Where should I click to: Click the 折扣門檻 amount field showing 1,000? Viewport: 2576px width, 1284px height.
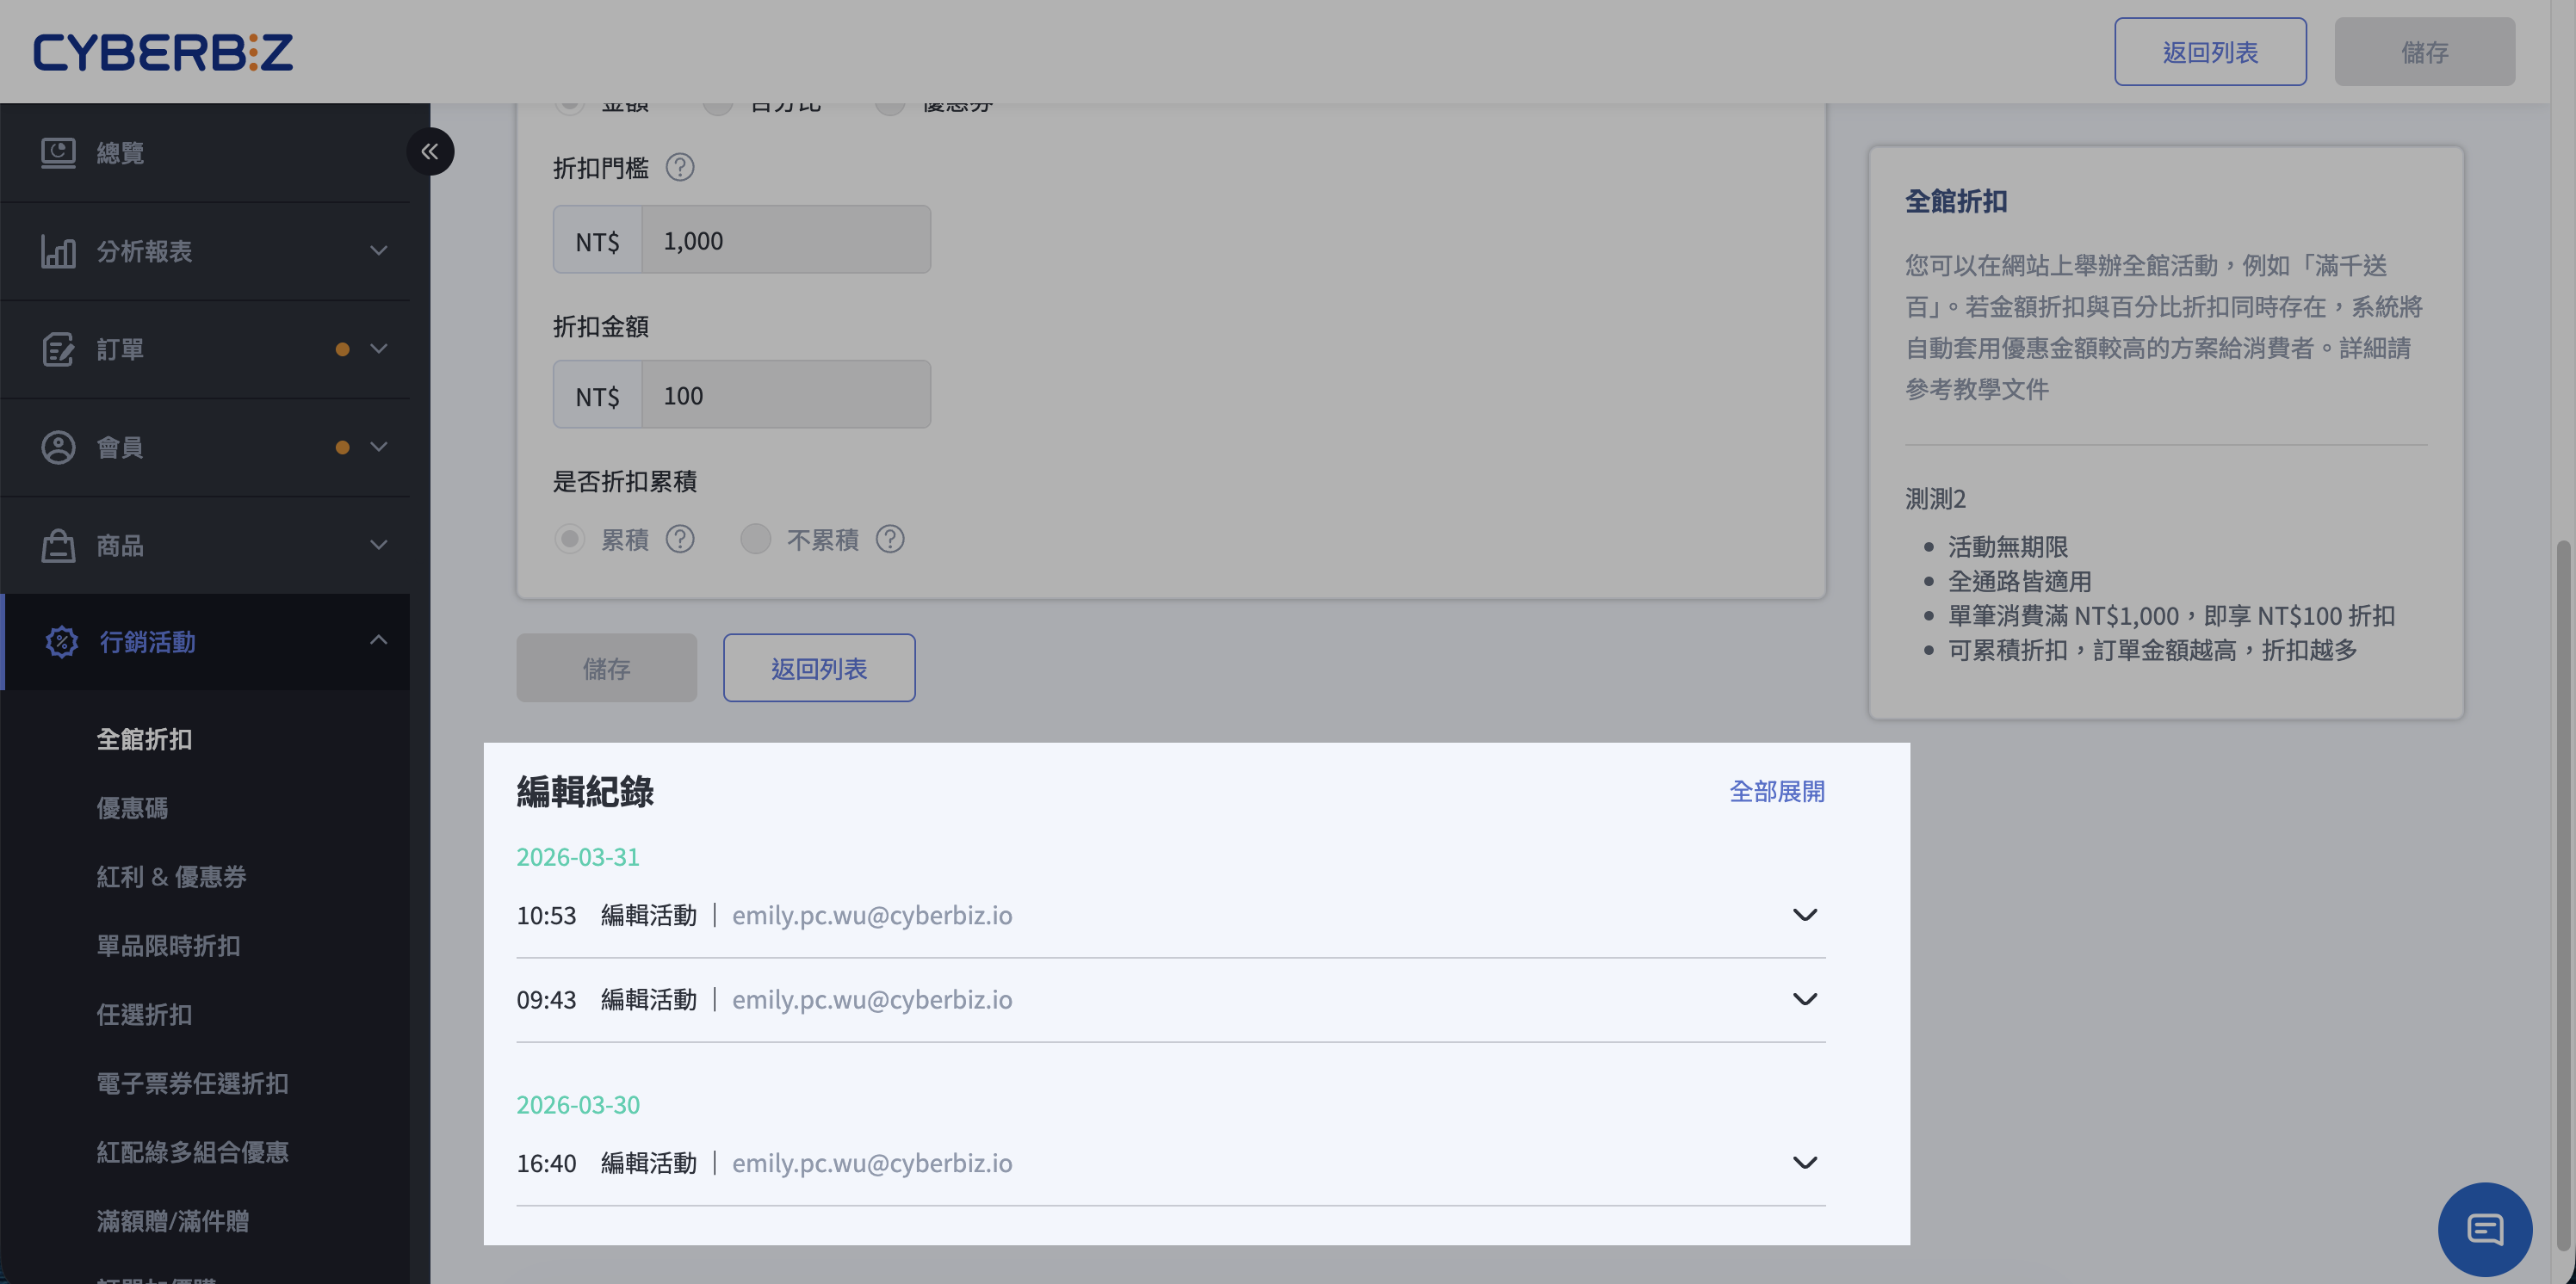tap(786, 240)
